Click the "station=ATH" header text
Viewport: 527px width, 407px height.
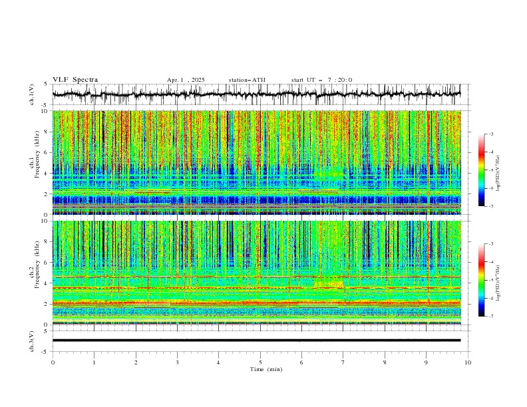click(247, 80)
